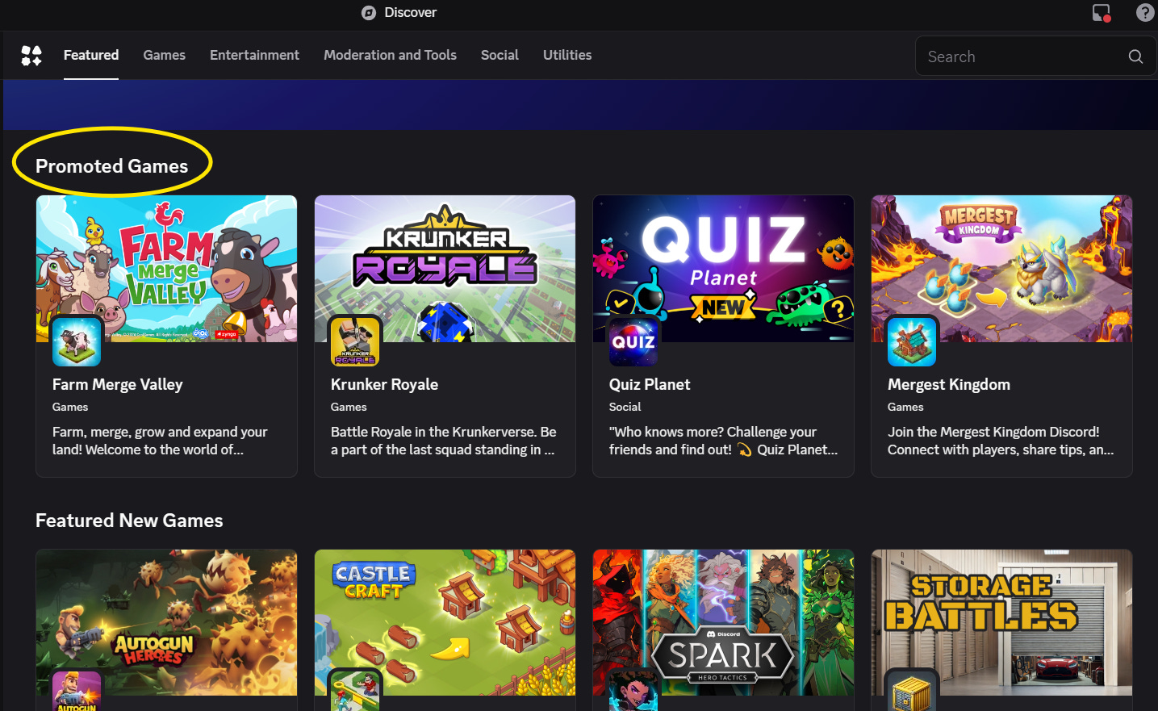Click the Krunker Royale app icon
The height and width of the screenshot is (711, 1158).
[355, 341]
